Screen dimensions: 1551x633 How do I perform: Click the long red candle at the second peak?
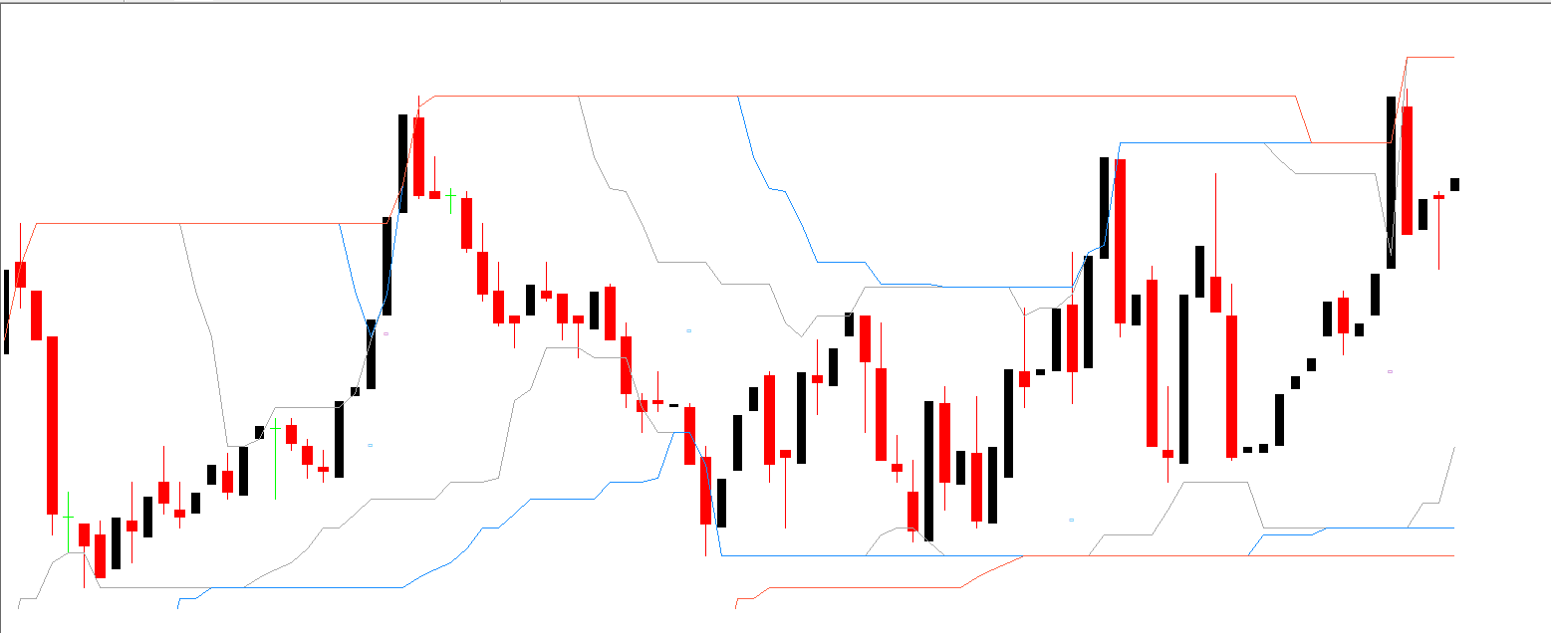pos(1121,241)
